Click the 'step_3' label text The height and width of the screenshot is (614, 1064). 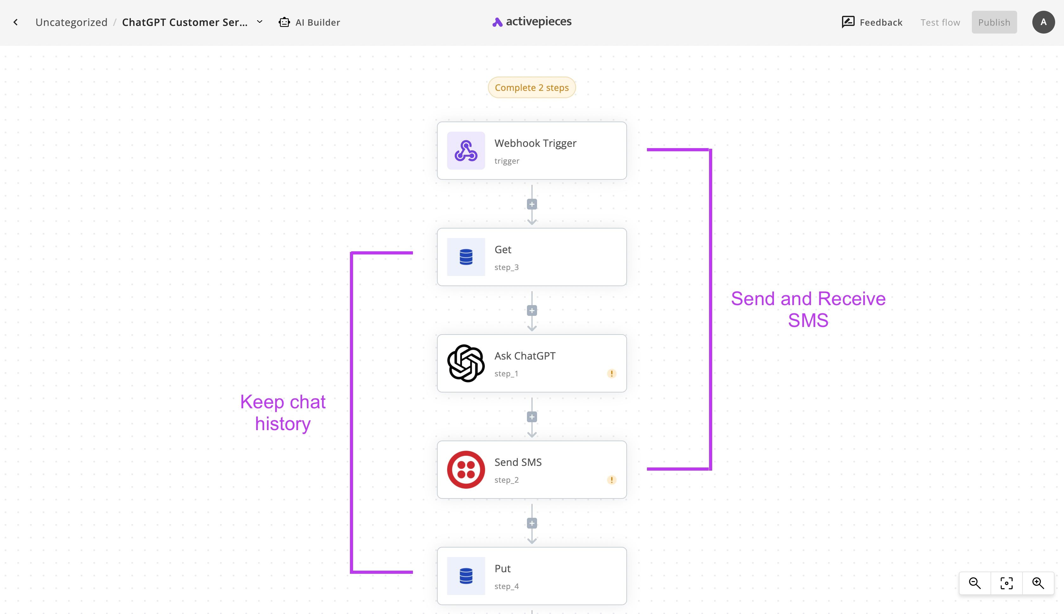[x=506, y=267]
